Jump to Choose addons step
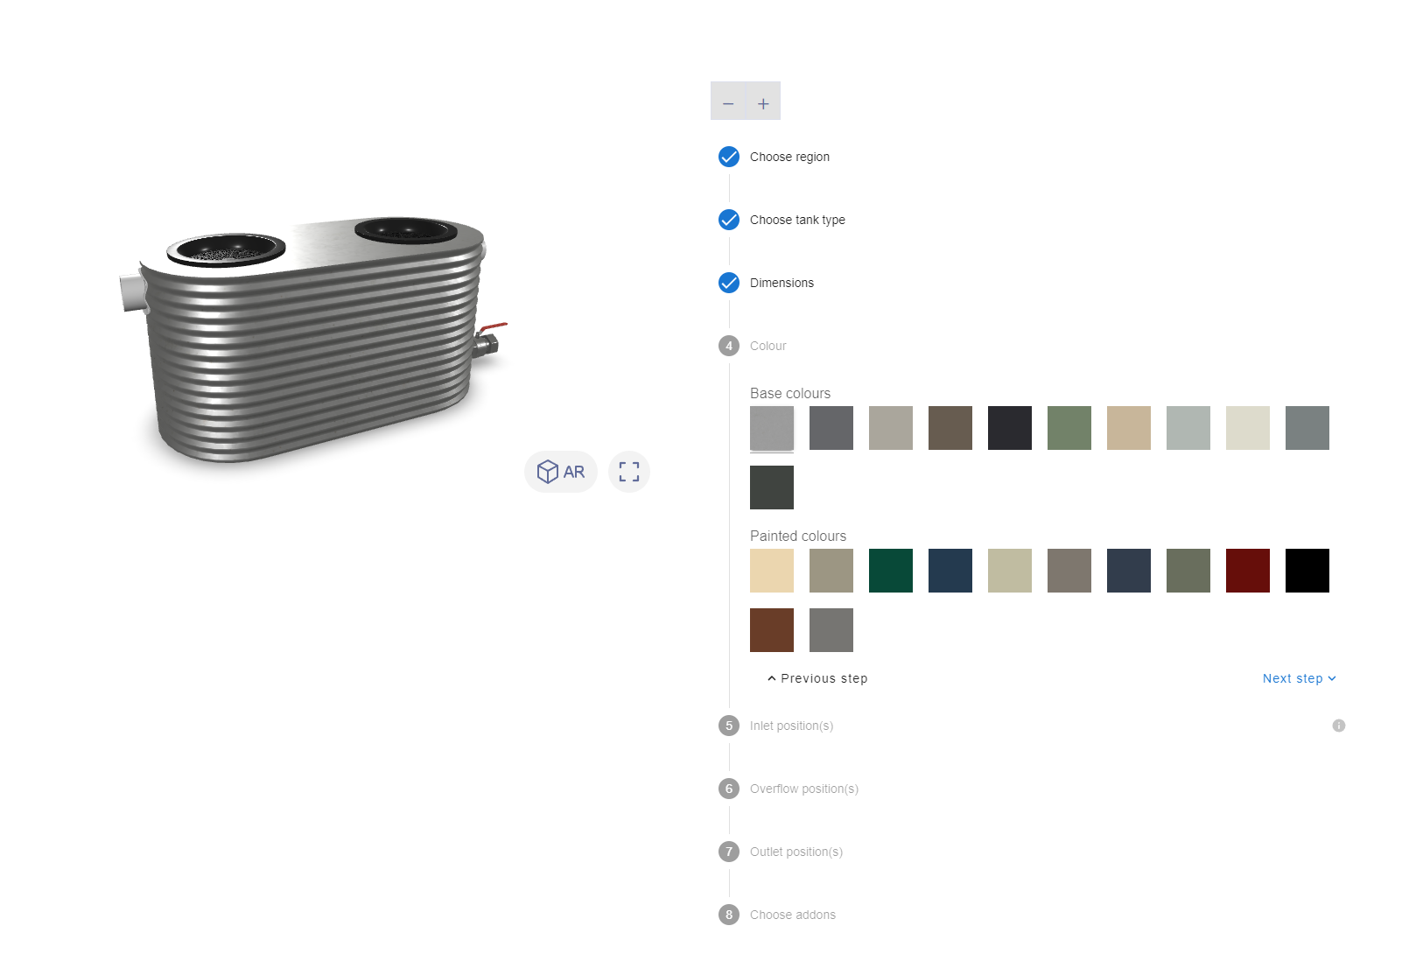The image size is (1402, 954). coord(793,915)
